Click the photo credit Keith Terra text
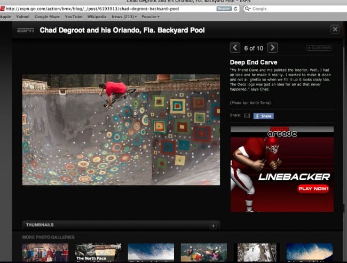 tap(250, 103)
